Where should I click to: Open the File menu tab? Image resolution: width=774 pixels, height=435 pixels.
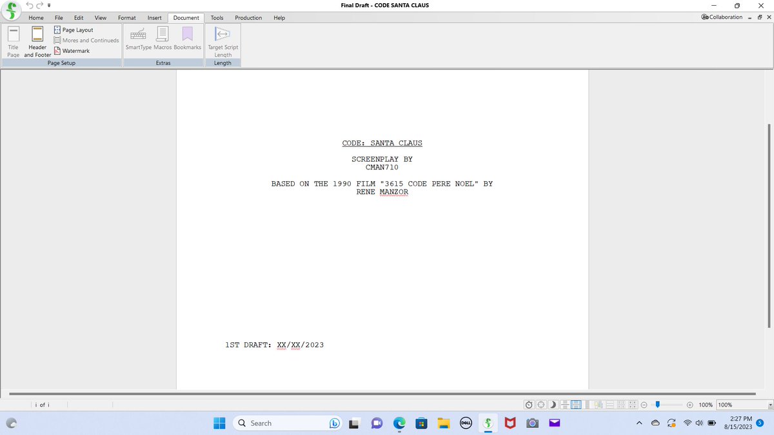59,18
